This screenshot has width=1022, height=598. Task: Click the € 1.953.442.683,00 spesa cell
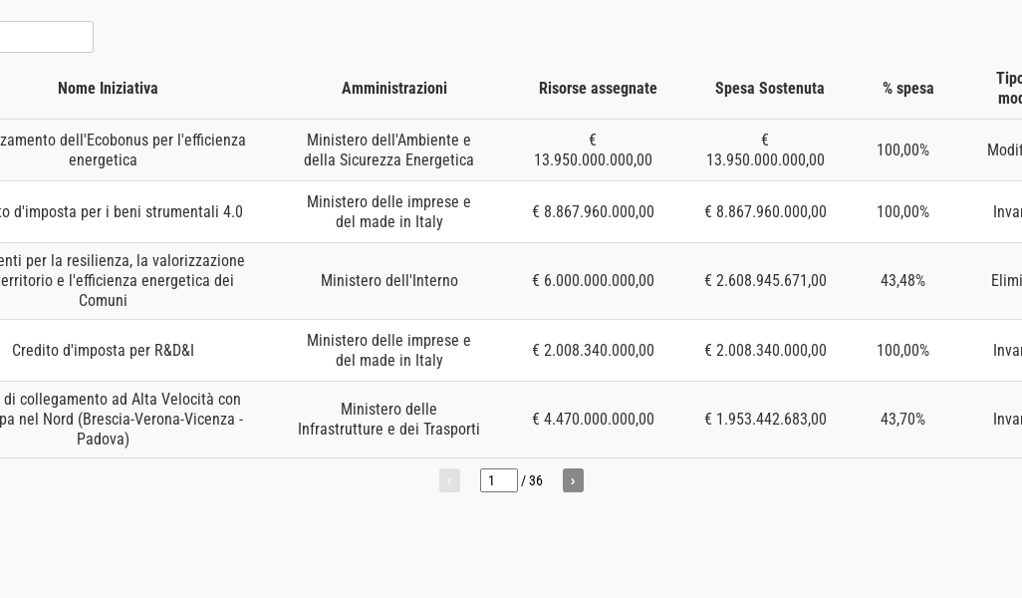pos(765,420)
